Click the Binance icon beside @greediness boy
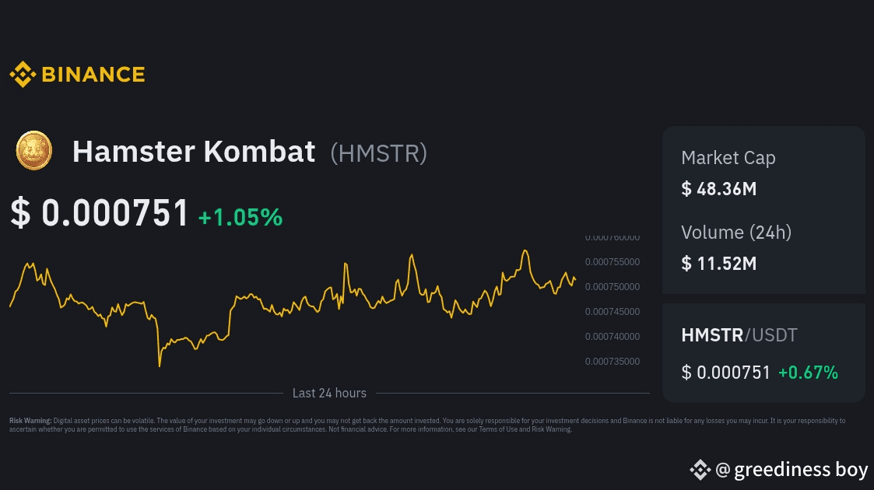874x490 pixels. [x=700, y=470]
